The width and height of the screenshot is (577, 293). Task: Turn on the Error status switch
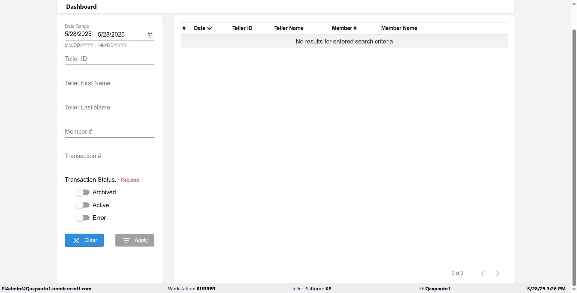click(x=83, y=218)
